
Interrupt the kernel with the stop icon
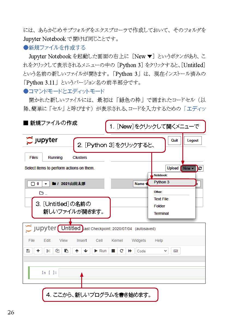coord(113,251)
